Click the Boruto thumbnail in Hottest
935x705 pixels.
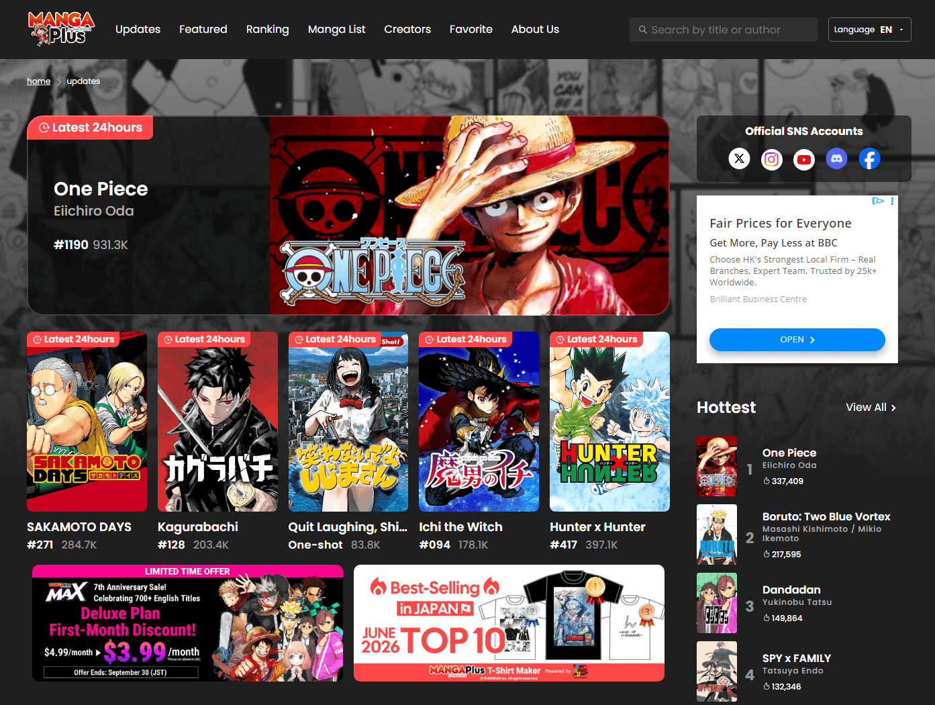click(717, 534)
